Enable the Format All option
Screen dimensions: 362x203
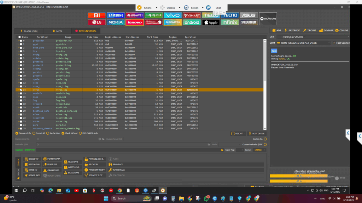click(x=34, y=133)
